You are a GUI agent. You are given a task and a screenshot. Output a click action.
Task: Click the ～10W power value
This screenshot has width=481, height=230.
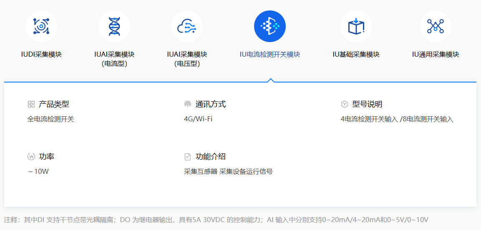click(x=38, y=171)
